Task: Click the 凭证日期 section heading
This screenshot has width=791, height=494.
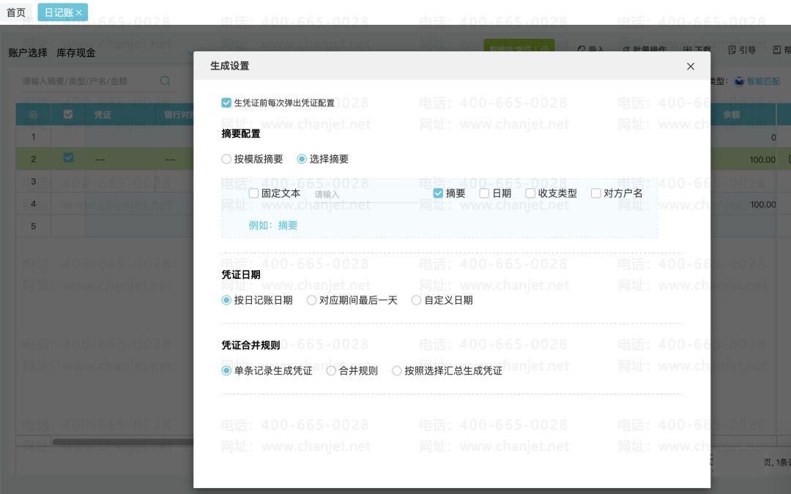Action: point(241,274)
